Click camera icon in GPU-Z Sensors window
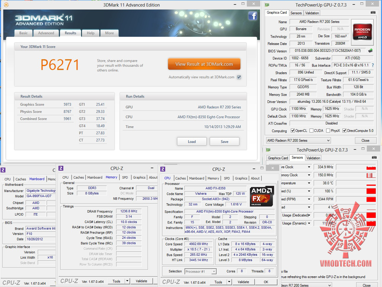The image size is (382, 287). (374, 157)
